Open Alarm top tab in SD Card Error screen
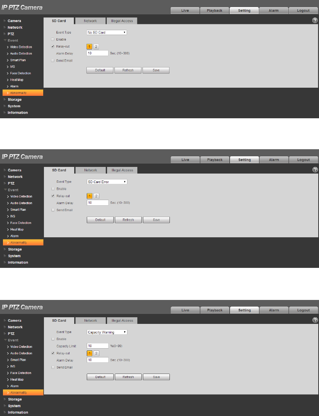This screenshot has height=416, width=319. coord(274,160)
